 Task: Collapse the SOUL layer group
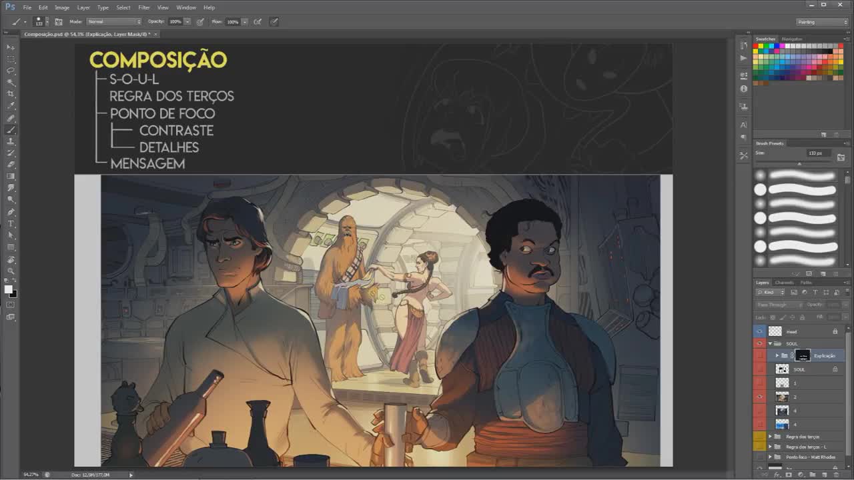click(x=770, y=343)
